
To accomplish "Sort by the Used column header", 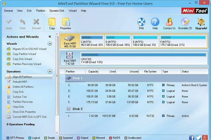I will coord(107,71).
